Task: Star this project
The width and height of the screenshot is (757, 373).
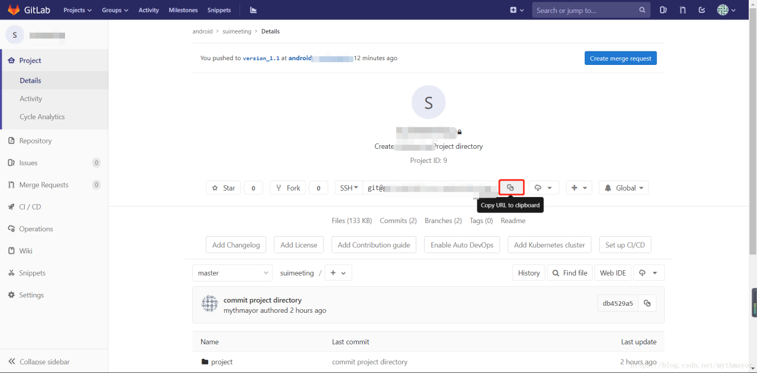Action: coord(224,188)
